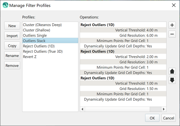Pick the Revert Z profile
This screenshot has width=180, height=126.
pyautogui.click(x=30, y=57)
